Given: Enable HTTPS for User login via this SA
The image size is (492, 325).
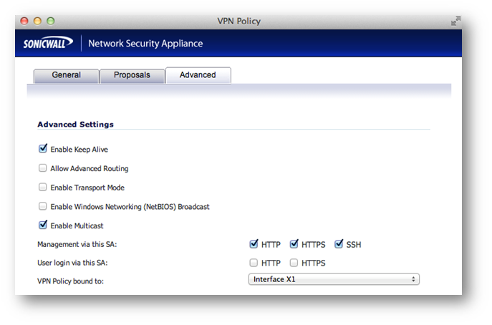Looking at the screenshot, I should pyautogui.click(x=294, y=263).
